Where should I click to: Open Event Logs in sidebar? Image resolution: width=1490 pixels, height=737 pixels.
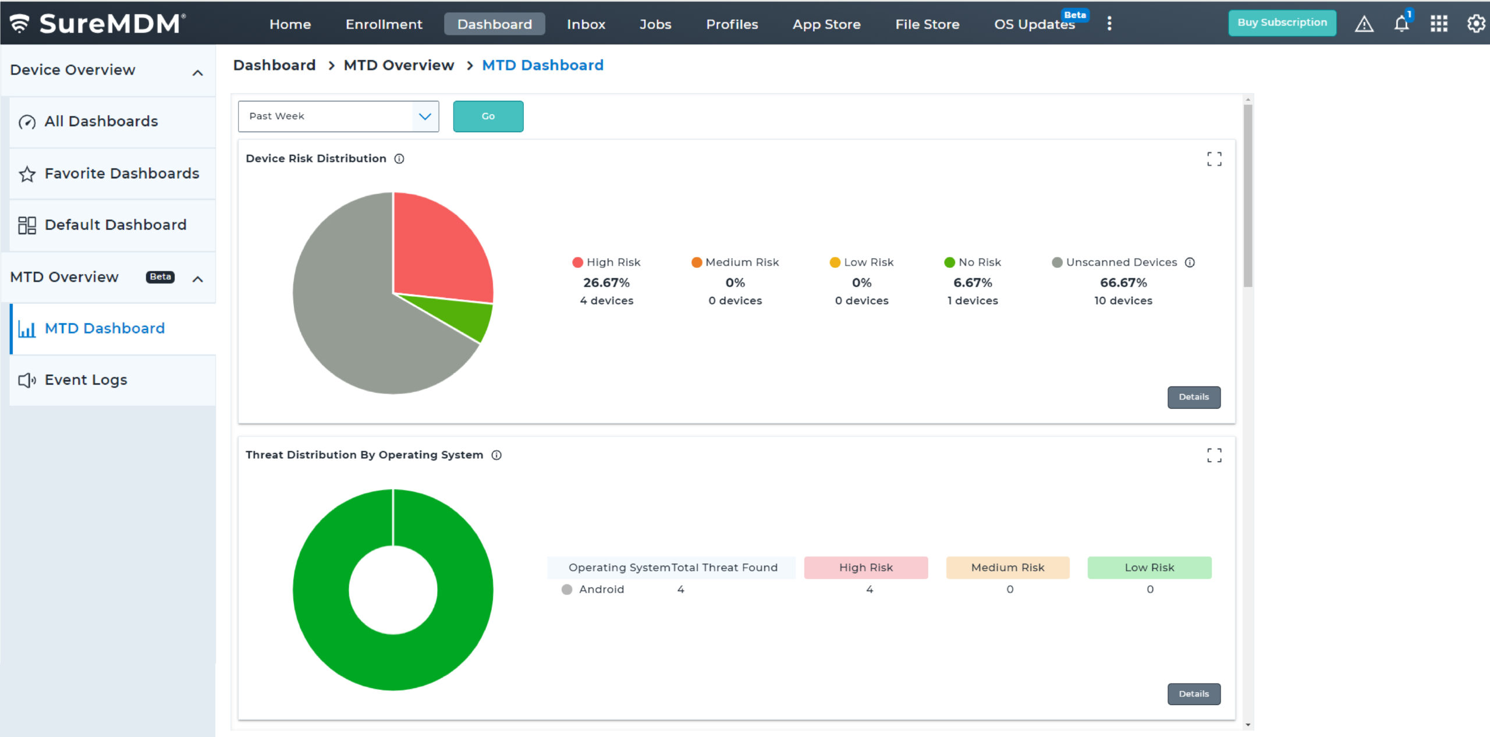pyautogui.click(x=113, y=380)
